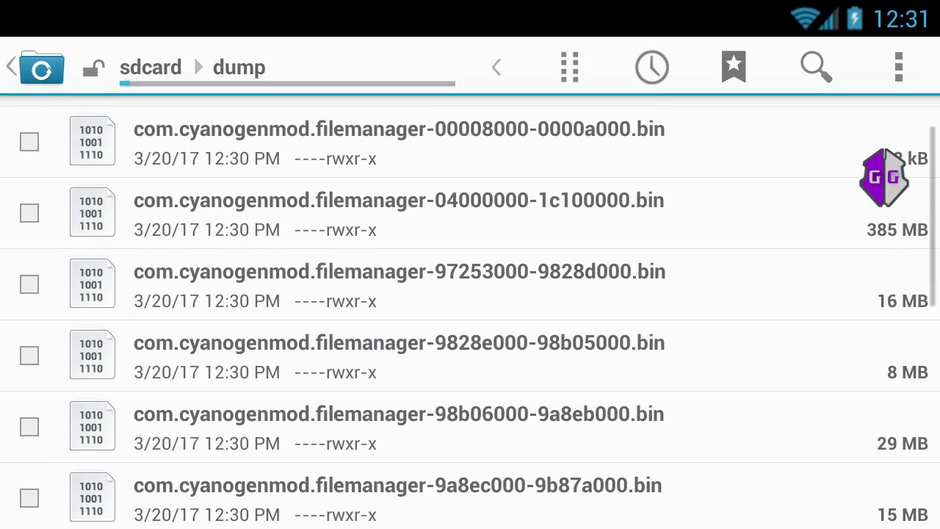Tick the checkbox for 97253000-9828d000.bin
940x529 pixels.
[x=29, y=284]
